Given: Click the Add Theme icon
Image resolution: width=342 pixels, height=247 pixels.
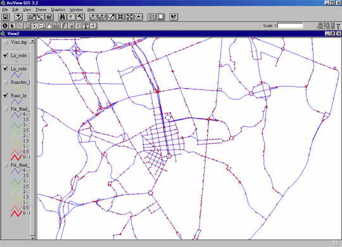Looking at the screenshot, I should pyautogui.click(x=18, y=17).
